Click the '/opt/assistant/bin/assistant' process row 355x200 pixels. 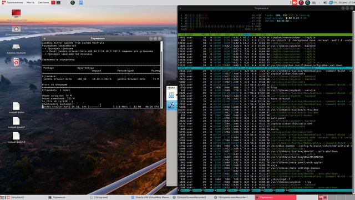pos(265,123)
